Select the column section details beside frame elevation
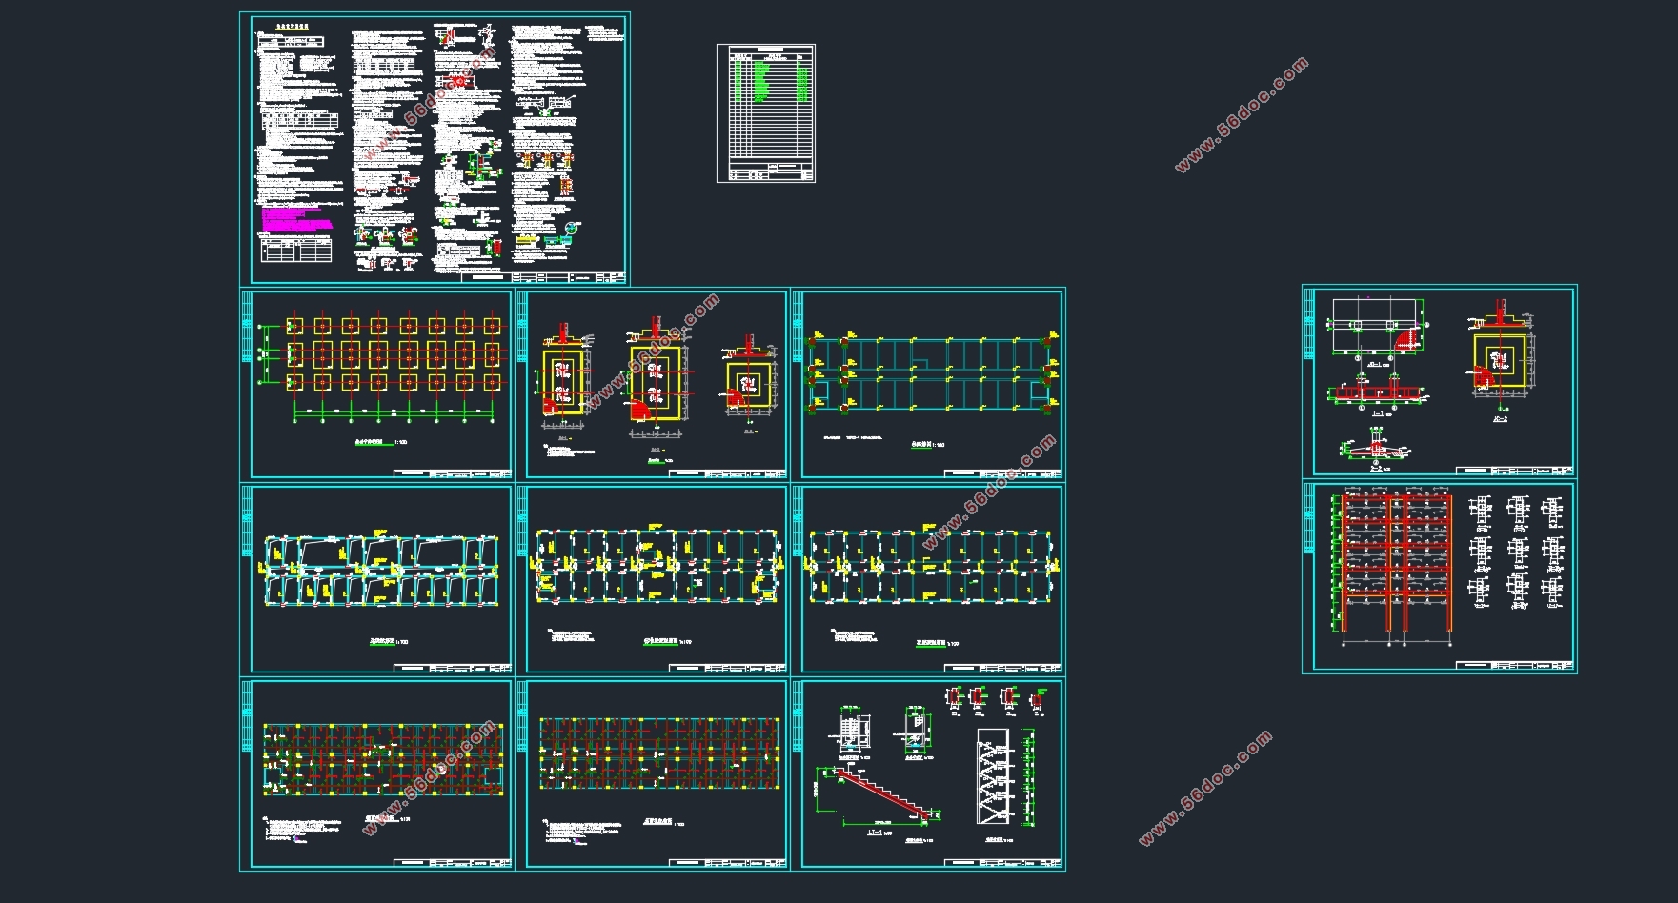1678x903 pixels. 1515,552
